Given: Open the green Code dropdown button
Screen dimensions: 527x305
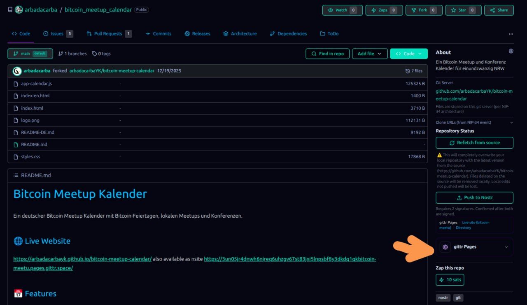Looking at the screenshot, I should point(409,54).
